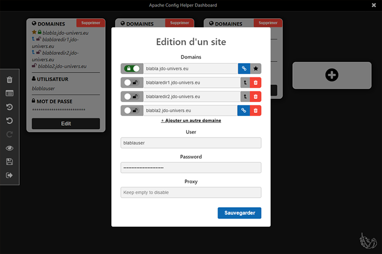Enable the SSL toggle for blablaredir1.jdo-univers.eu
Viewport: 382px width, 254px height.
(x=132, y=83)
